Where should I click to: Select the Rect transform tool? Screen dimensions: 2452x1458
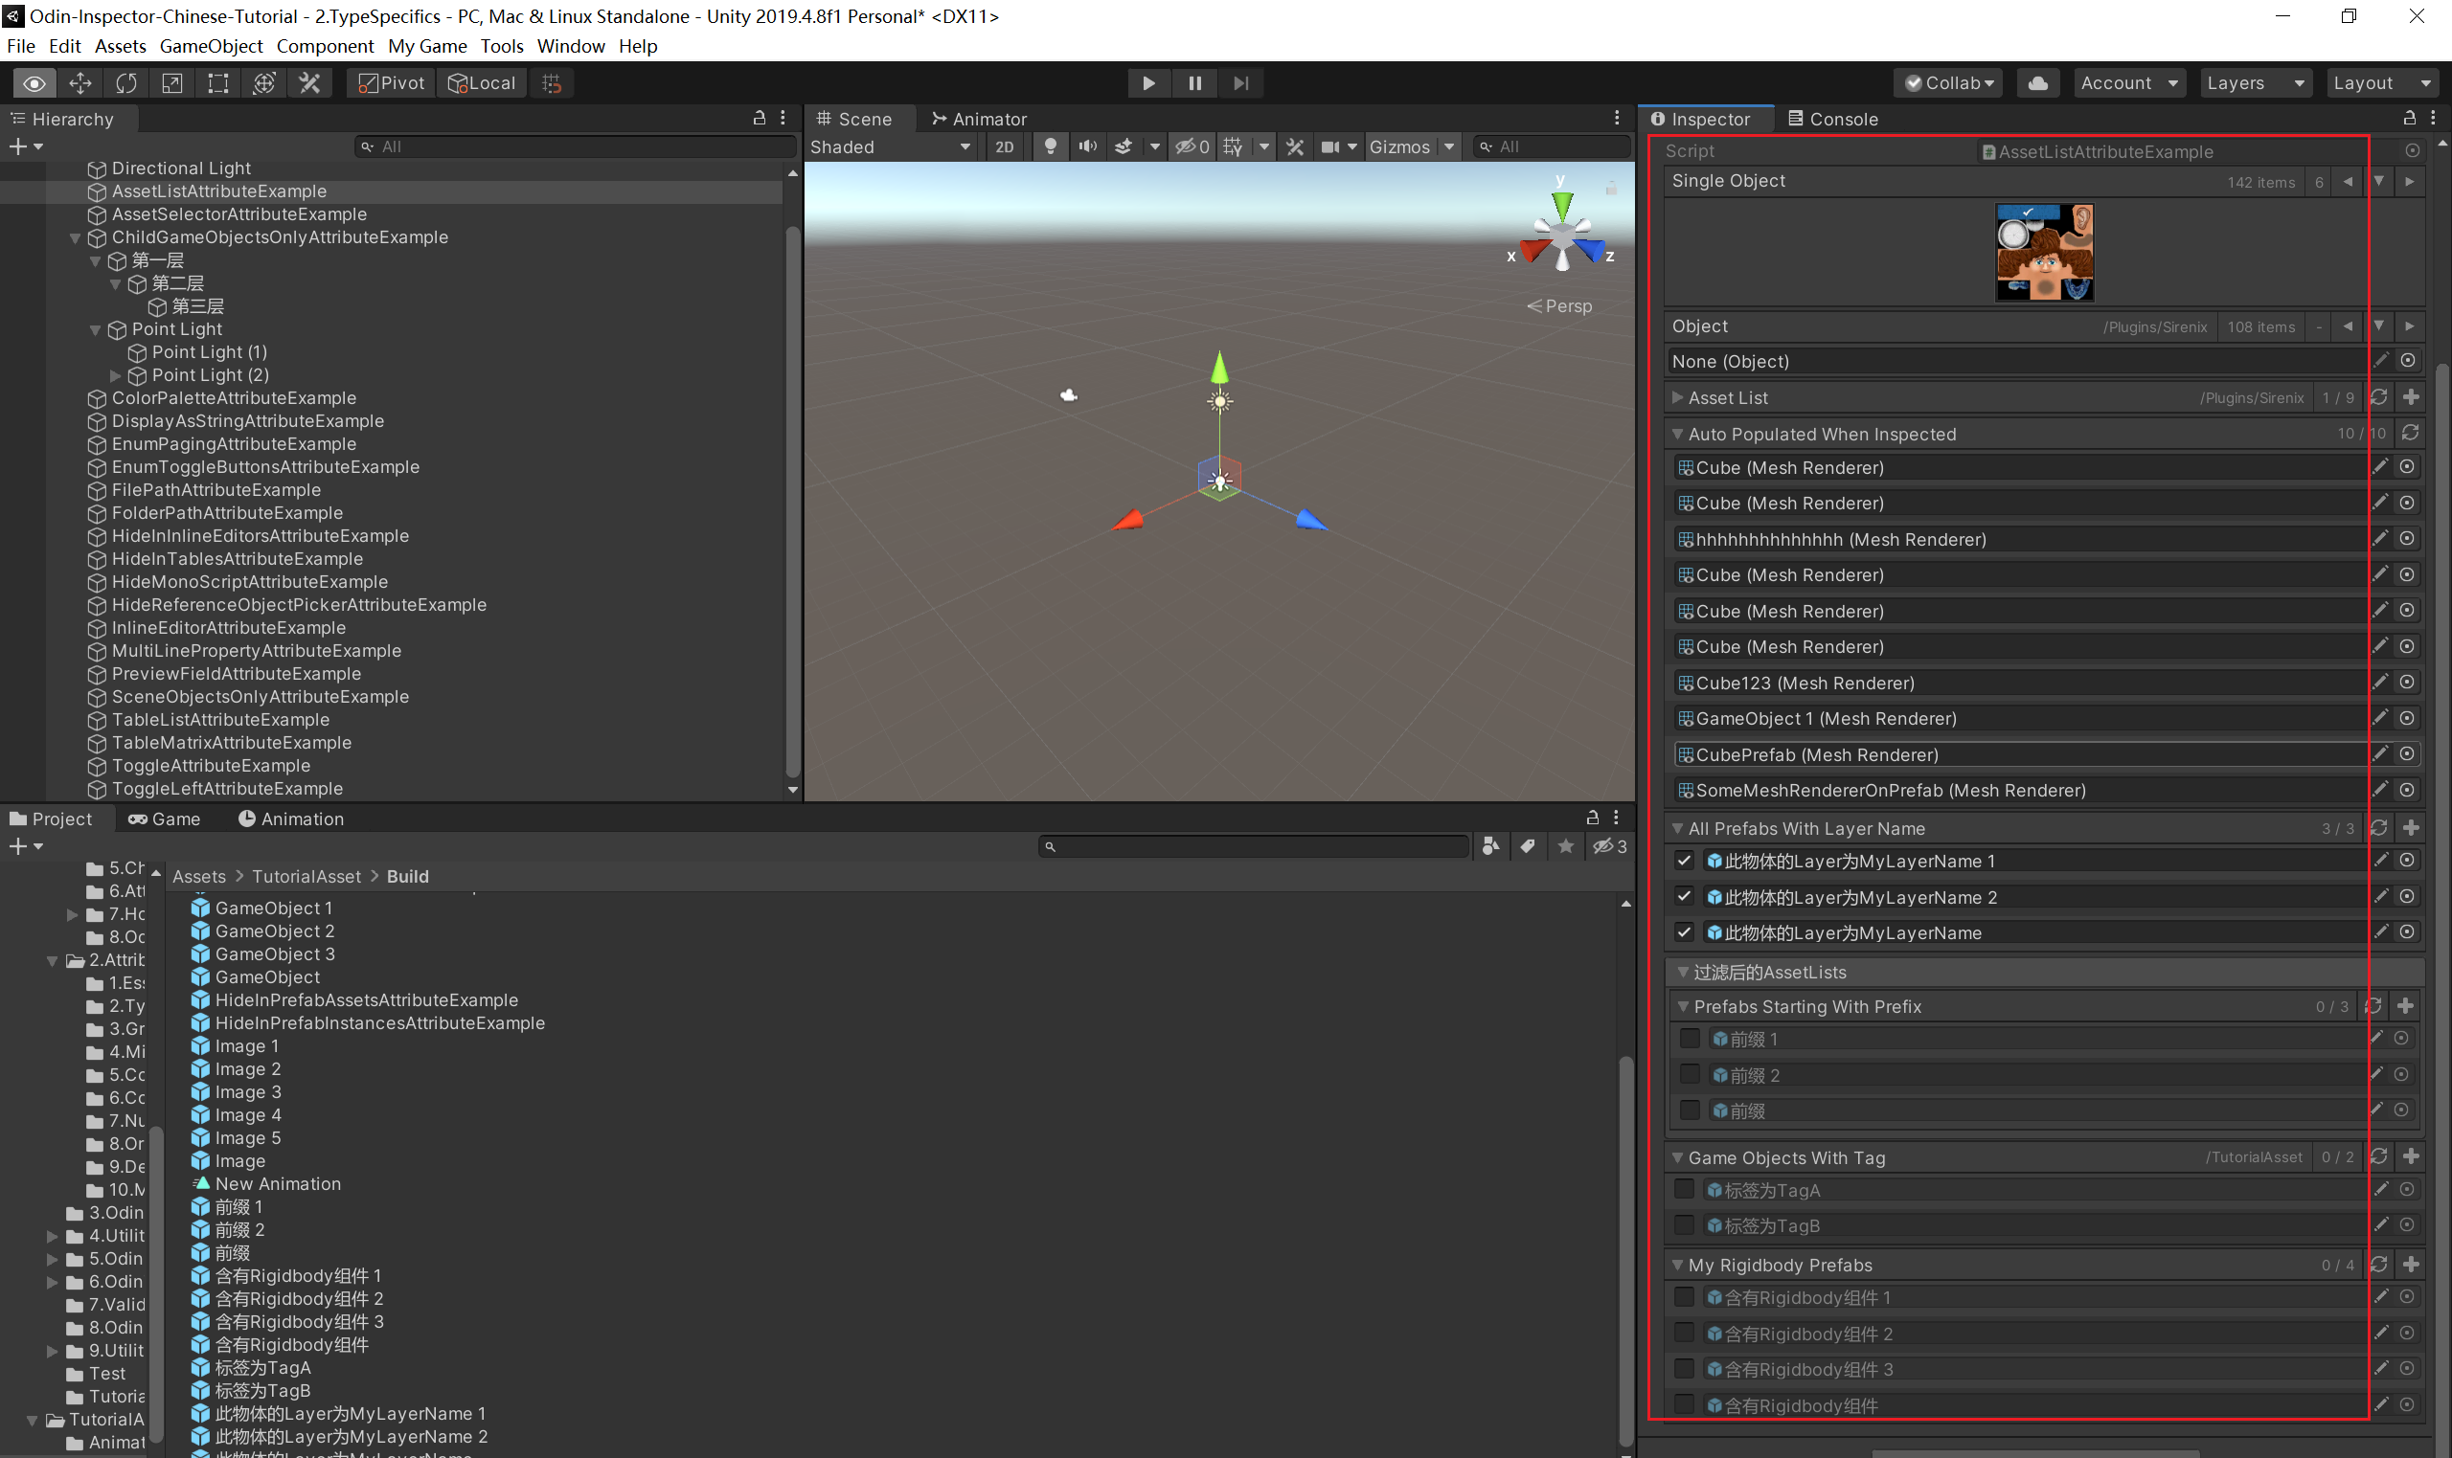coord(218,83)
